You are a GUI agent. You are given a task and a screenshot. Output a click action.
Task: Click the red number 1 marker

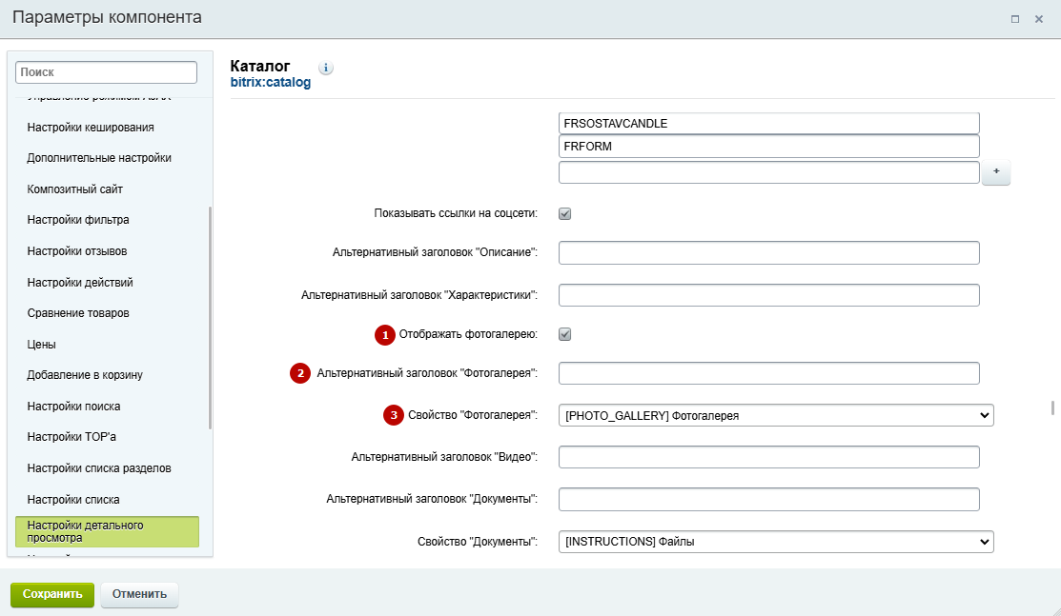[385, 335]
